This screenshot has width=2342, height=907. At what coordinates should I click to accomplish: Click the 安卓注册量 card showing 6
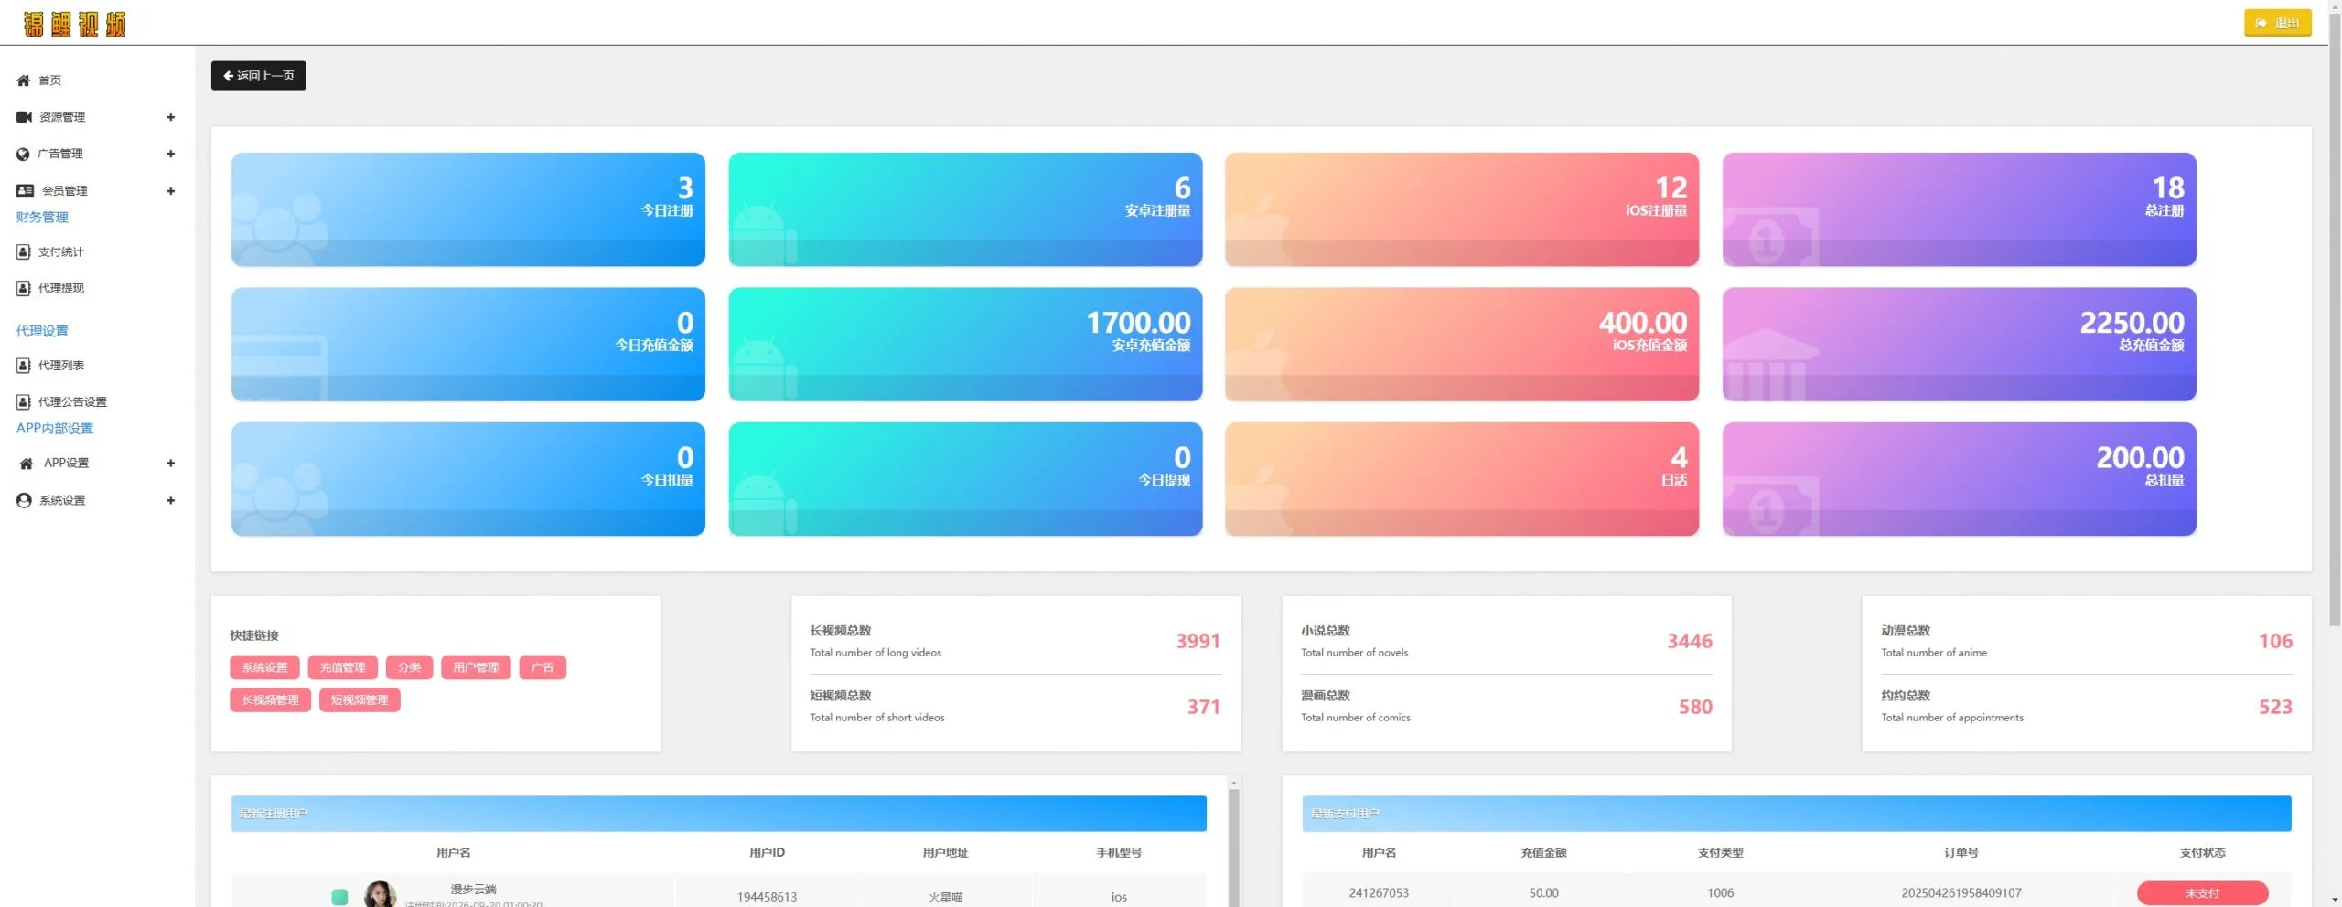[965, 209]
